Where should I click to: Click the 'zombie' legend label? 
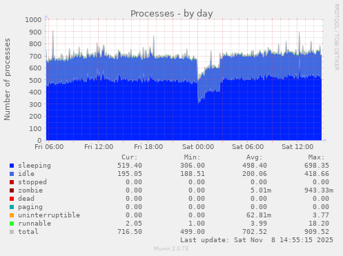click(30, 190)
